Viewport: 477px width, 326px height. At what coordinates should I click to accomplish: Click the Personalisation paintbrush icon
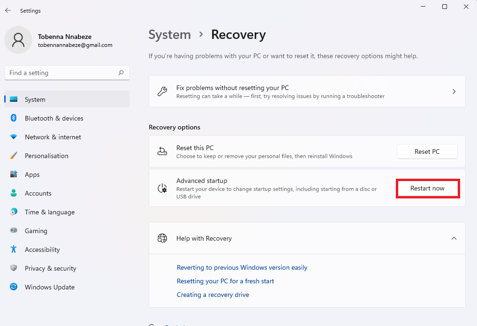click(14, 156)
